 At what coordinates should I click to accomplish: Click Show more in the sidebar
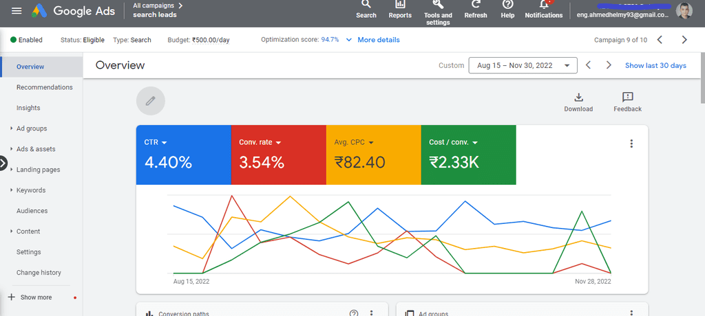pos(36,297)
